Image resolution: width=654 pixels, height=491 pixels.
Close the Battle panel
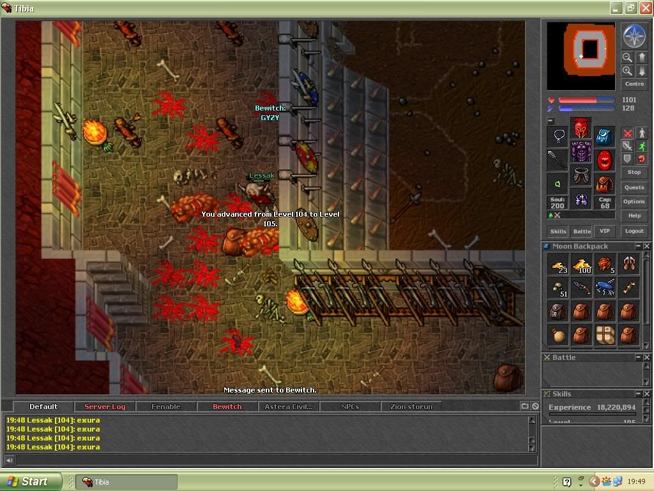tap(646, 357)
